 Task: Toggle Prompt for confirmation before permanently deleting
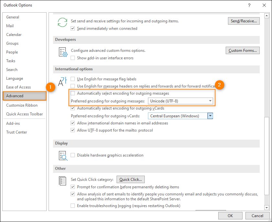coord(73,187)
